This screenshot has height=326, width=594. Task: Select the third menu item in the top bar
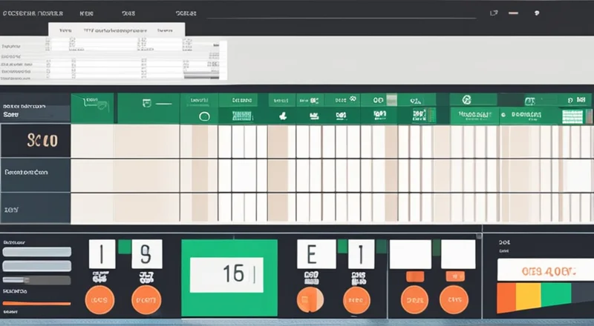(x=128, y=13)
